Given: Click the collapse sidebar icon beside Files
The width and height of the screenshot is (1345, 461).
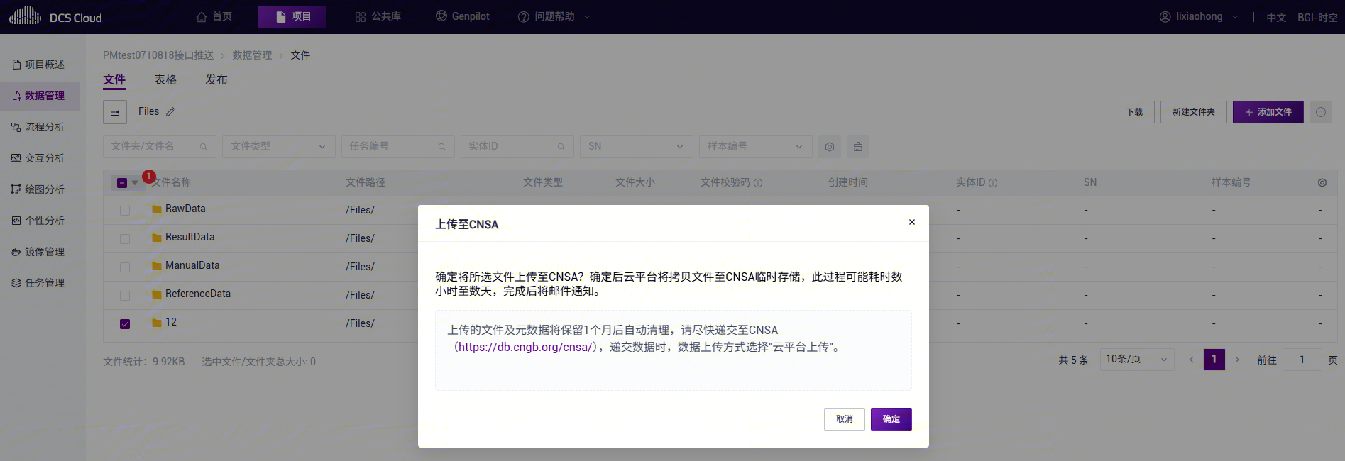Looking at the screenshot, I should click(x=115, y=112).
